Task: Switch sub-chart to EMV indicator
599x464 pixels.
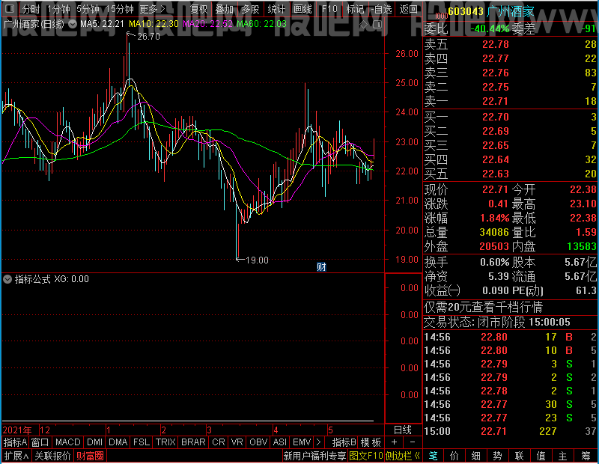Action: [x=302, y=442]
